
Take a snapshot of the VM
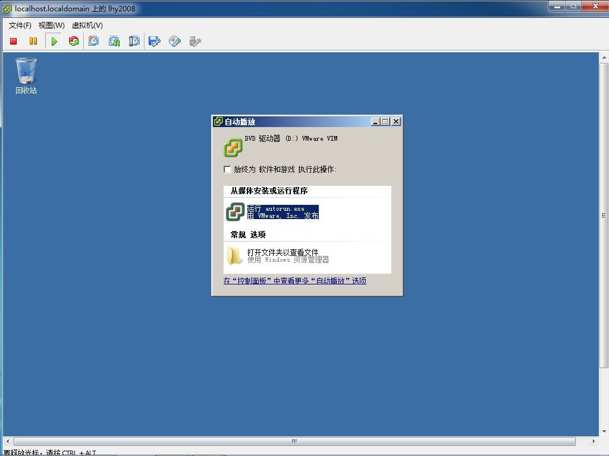tap(93, 41)
